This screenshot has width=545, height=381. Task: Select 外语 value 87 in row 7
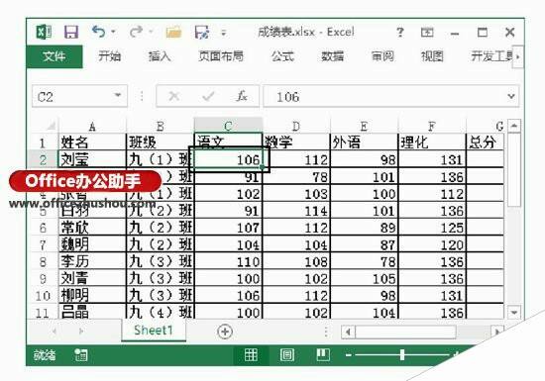tap(364, 244)
